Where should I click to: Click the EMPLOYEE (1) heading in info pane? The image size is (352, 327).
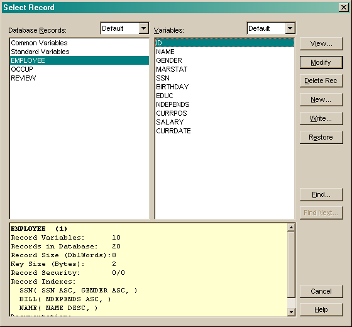(39, 229)
